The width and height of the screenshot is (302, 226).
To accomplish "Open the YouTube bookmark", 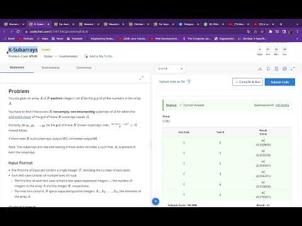I will point(26,39).
